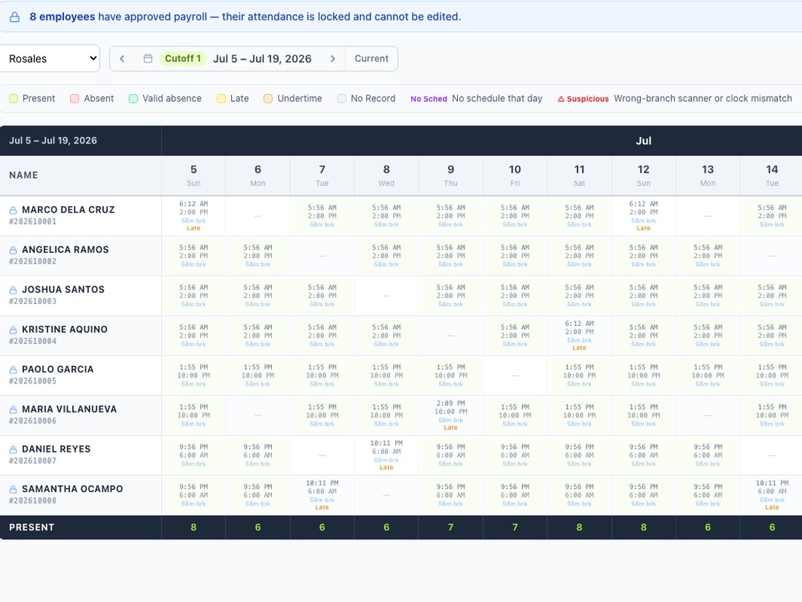Image resolution: width=802 pixels, height=602 pixels.
Task: Click the PRESENT total 7 for Jul 9
Action: click(x=451, y=528)
